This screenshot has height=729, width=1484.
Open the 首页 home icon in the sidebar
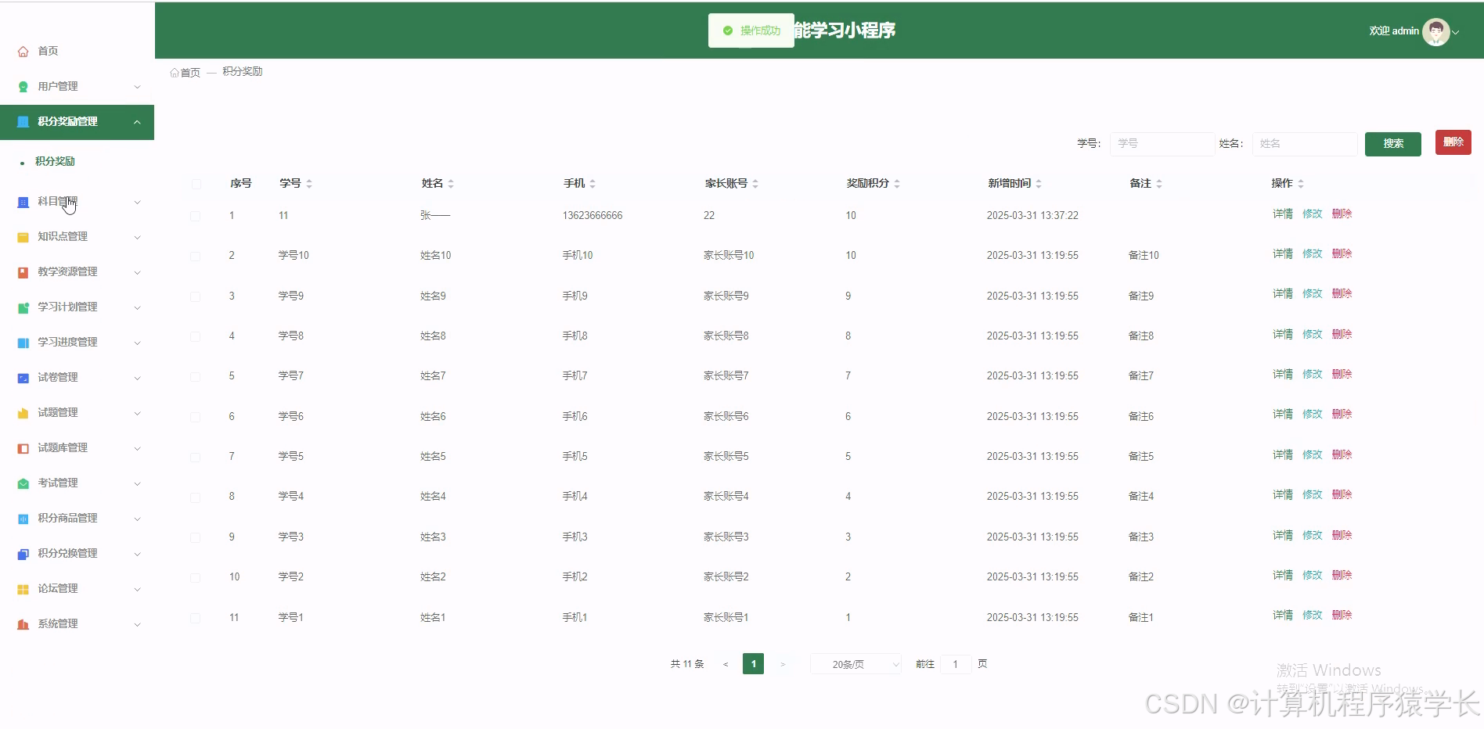pyautogui.click(x=23, y=51)
